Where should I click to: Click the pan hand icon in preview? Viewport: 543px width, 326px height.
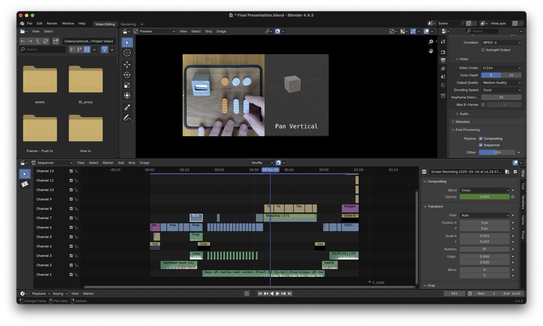pos(431,51)
